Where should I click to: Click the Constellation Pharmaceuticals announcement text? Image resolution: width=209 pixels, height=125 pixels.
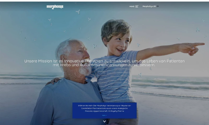[x=104, y=108]
